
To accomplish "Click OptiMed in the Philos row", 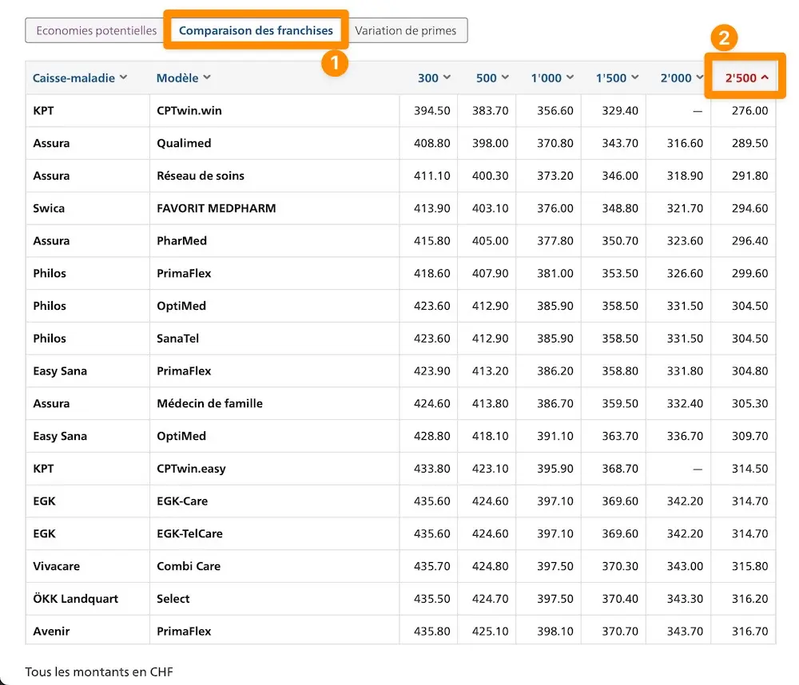I will [181, 306].
